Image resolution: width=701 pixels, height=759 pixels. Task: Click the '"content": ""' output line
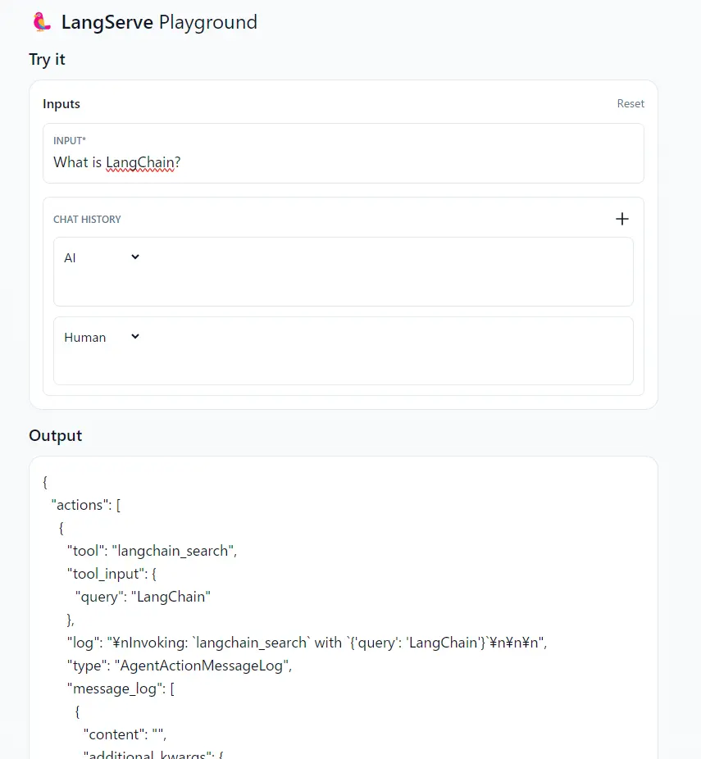click(x=125, y=734)
